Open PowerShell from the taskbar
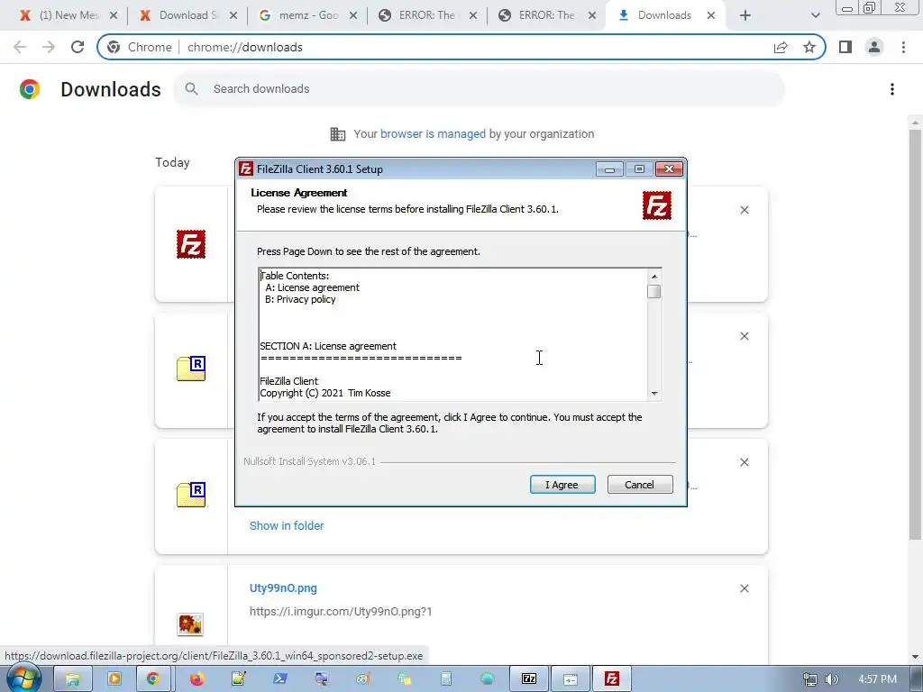The image size is (923, 692). [x=280, y=679]
